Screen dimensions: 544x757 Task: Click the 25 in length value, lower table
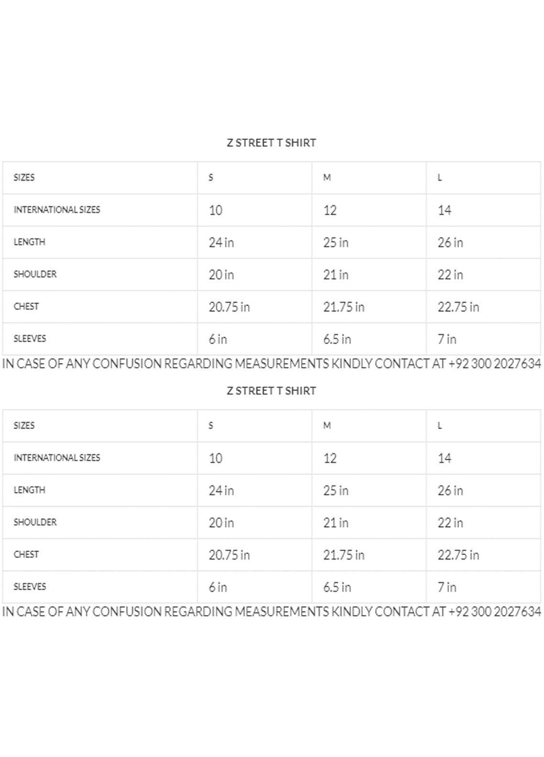coord(336,490)
